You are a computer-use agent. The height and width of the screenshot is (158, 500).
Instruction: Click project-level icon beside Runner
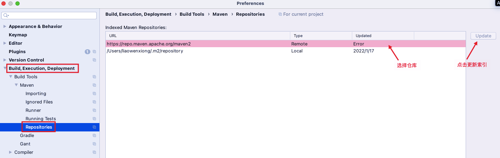[94, 110]
